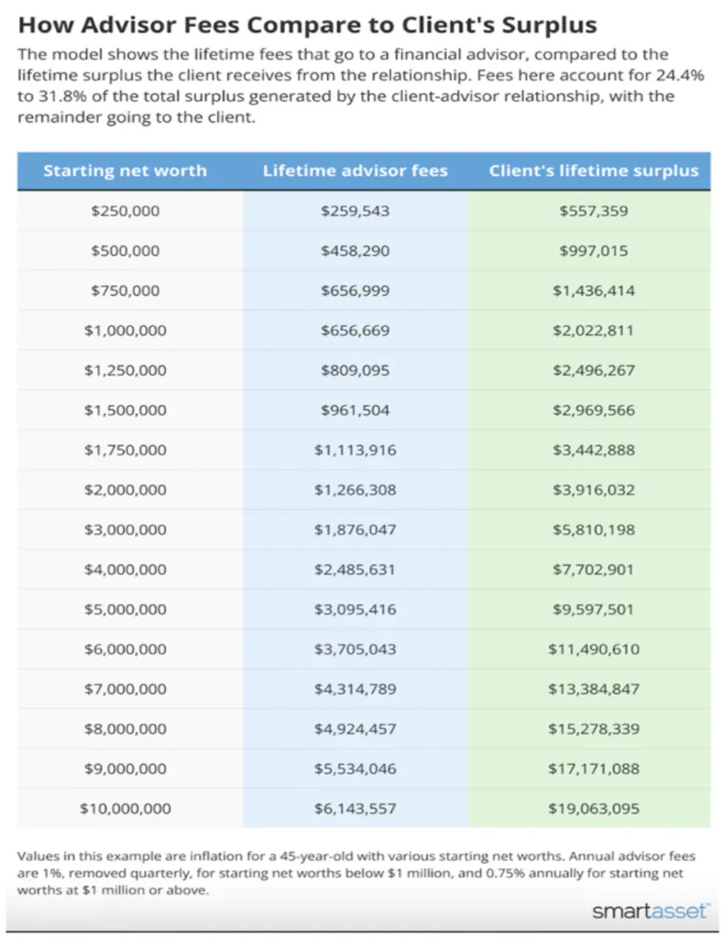Screen dimensions: 725x938
Task: Click the smartasset logo
Action: 650,911
